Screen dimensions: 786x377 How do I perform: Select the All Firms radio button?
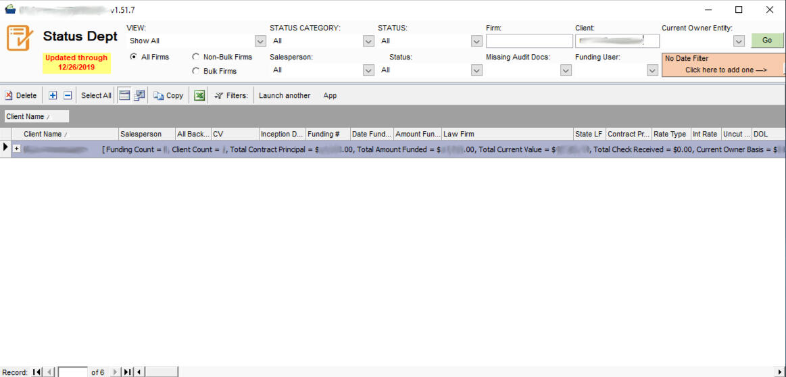[133, 57]
